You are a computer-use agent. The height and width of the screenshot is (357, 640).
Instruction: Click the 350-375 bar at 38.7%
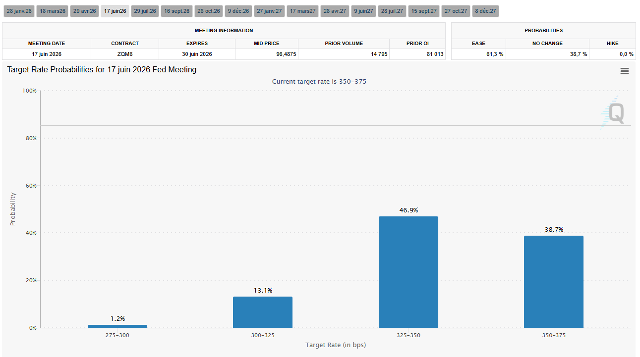pos(553,281)
